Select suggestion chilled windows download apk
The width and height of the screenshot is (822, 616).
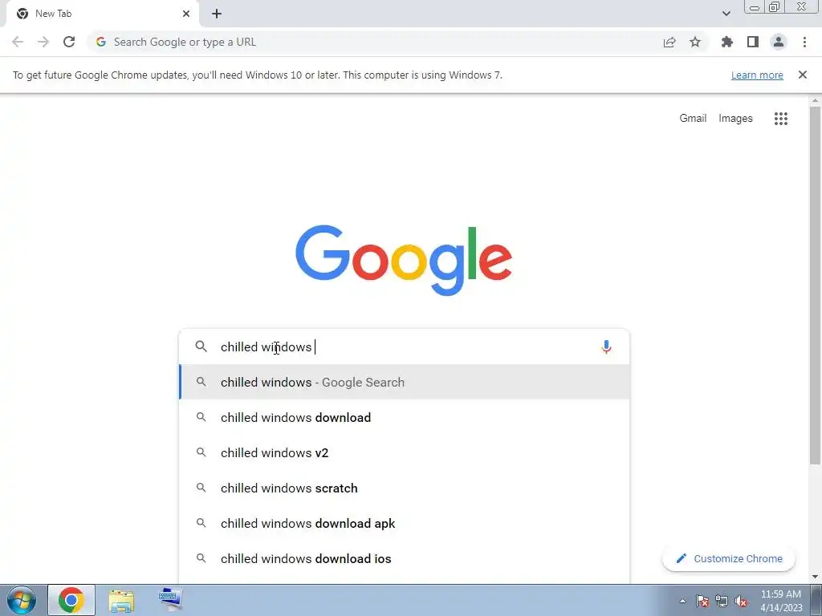[405, 523]
